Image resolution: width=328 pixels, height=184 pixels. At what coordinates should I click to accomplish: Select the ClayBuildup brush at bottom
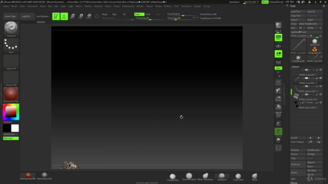[173, 177]
